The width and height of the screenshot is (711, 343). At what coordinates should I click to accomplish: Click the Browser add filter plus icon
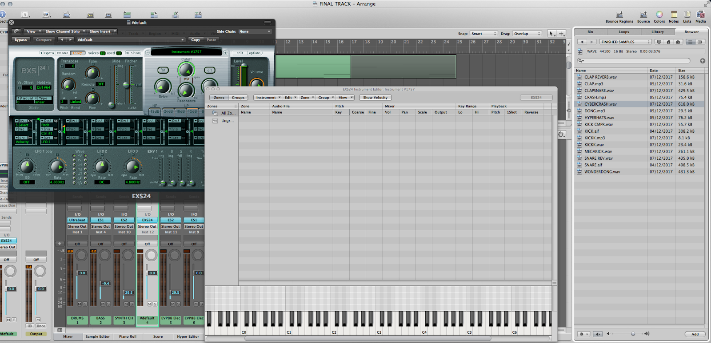[x=703, y=61]
